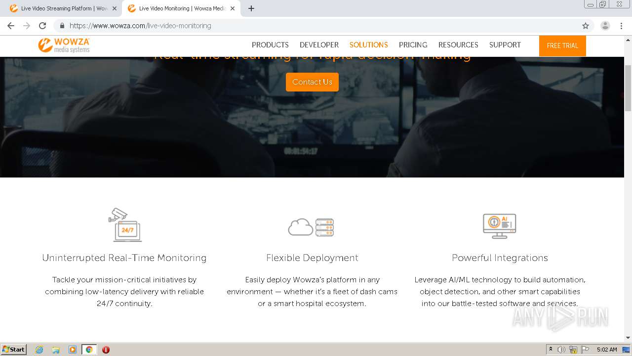Click the page vertical scrollbar thumb
632x356 pixels.
[x=628, y=88]
